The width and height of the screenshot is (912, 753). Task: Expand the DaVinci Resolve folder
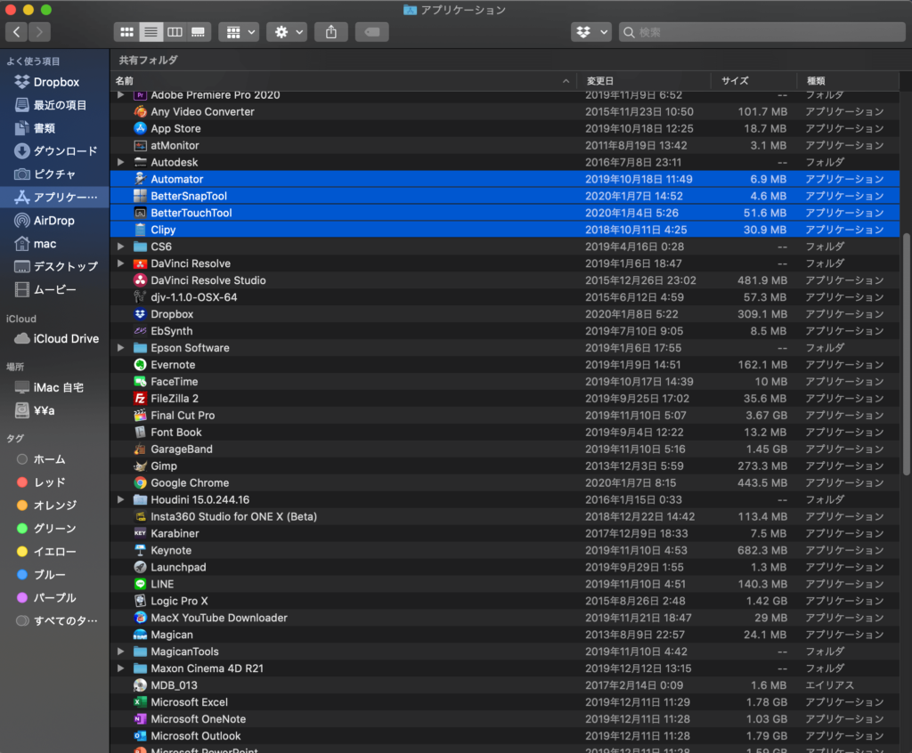(120, 263)
